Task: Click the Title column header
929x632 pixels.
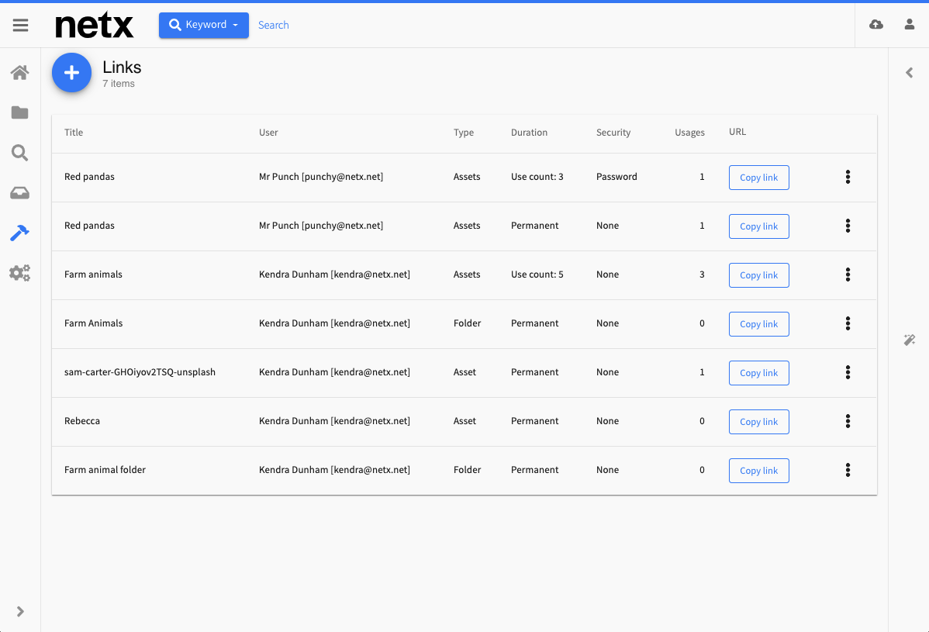Action: (74, 132)
